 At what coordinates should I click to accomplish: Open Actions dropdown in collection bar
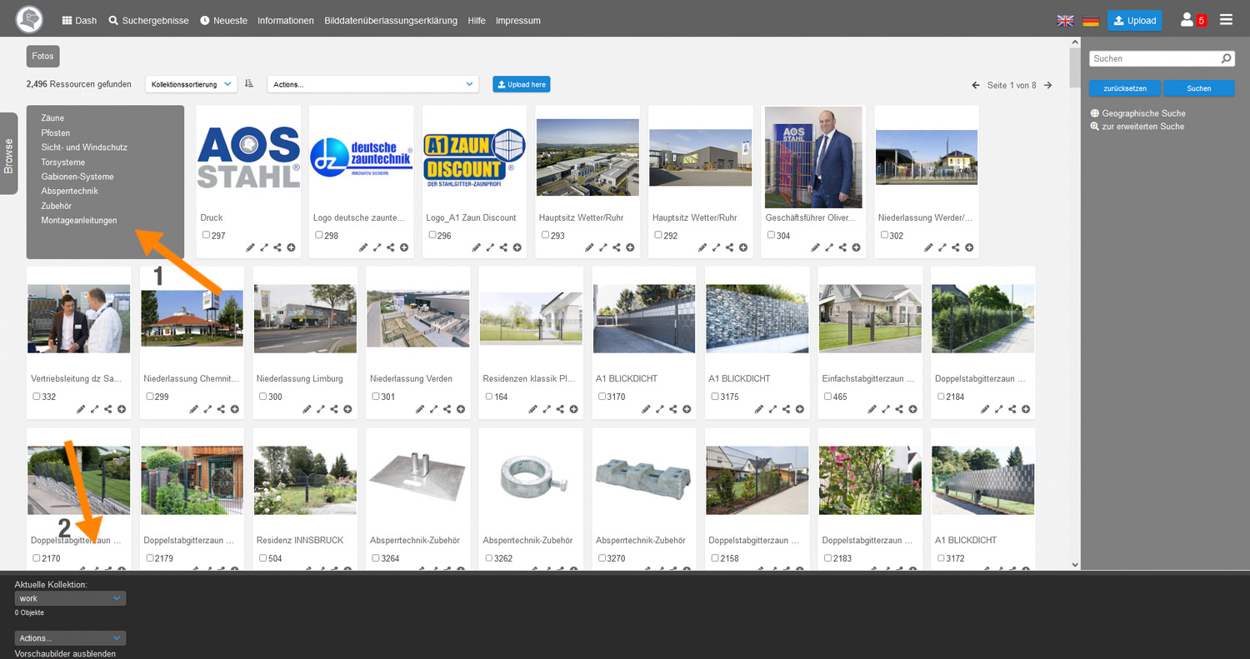(x=70, y=638)
